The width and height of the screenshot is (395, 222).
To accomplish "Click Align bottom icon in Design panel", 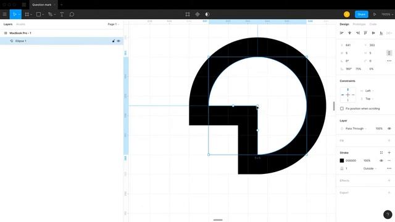I will pyautogui.click(x=381, y=33).
